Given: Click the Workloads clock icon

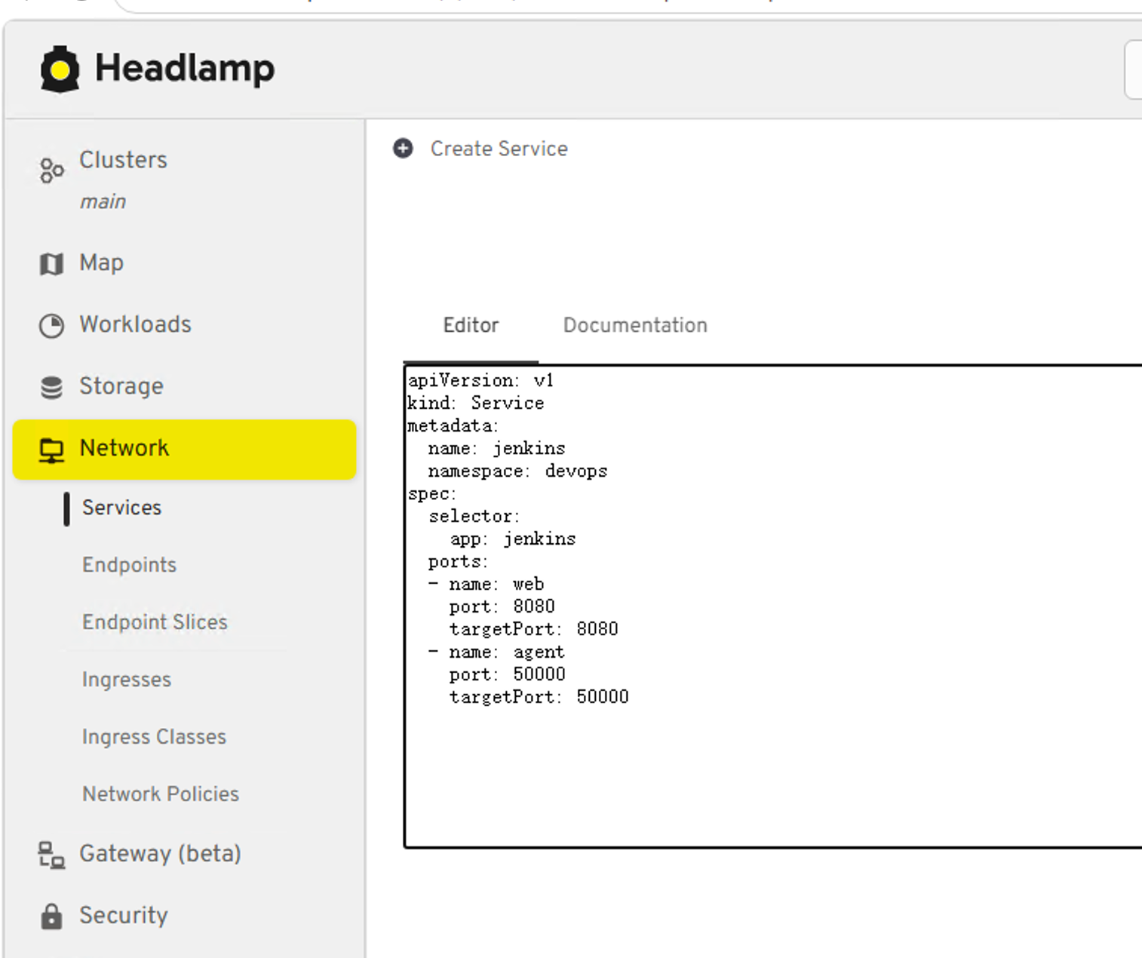Looking at the screenshot, I should [x=51, y=326].
